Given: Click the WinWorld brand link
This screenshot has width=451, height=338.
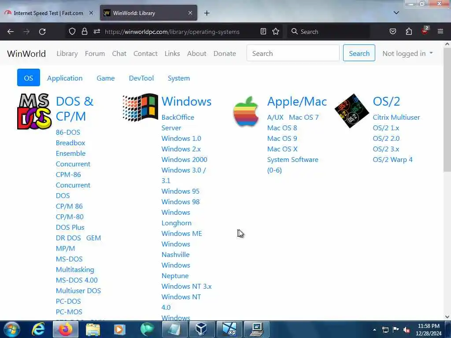Looking at the screenshot, I should (26, 53).
